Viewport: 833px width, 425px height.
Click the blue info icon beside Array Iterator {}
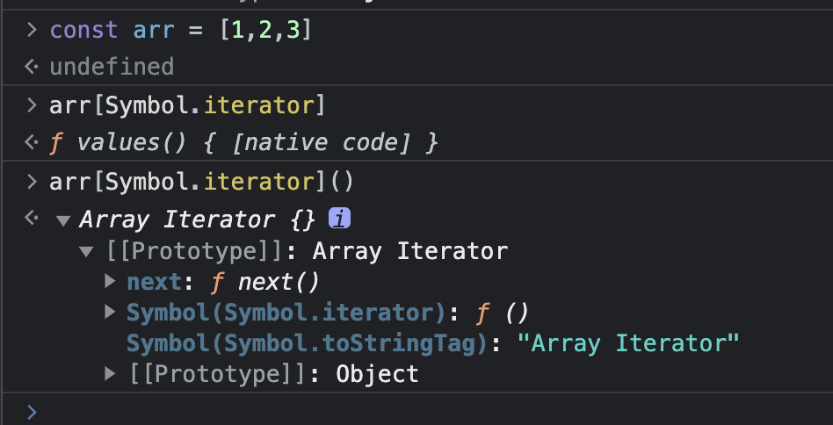339,219
